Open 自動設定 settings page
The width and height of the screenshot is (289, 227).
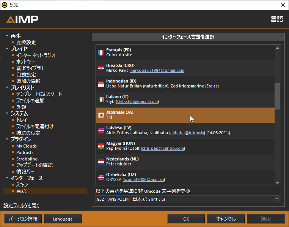coord(26,75)
